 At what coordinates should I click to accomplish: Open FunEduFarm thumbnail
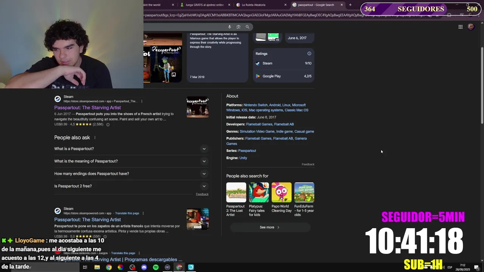click(x=304, y=192)
